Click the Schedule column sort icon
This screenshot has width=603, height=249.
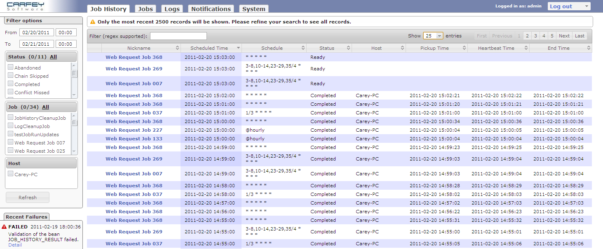pyautogui.click(x=303, y=48)
